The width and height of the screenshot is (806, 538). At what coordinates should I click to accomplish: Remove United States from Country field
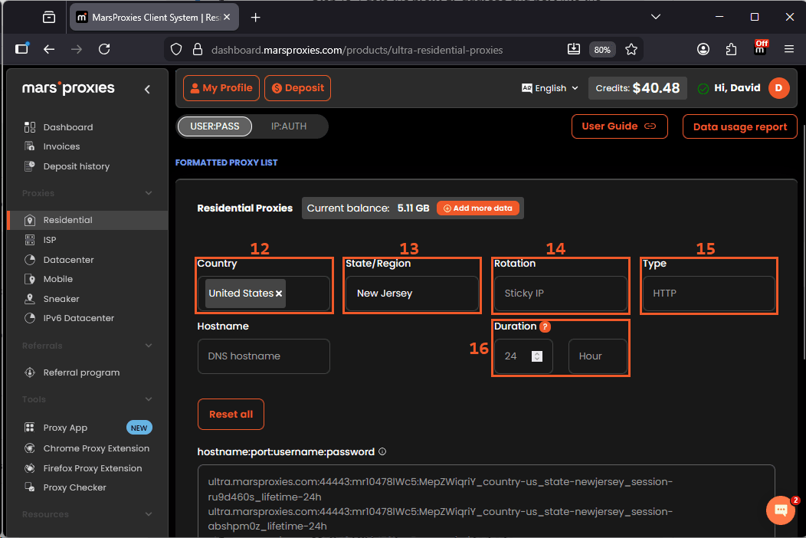coord(279,294)
